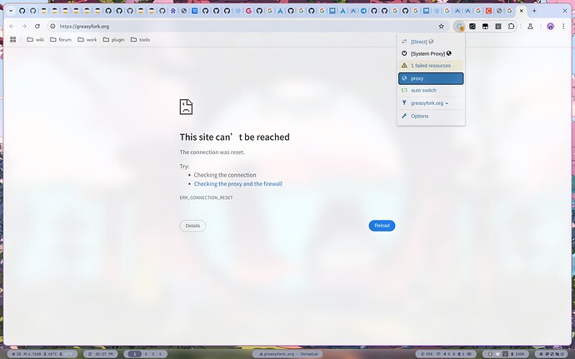Go back with the toolbar arrow
575x359 pixels.
tap(12, 27)
